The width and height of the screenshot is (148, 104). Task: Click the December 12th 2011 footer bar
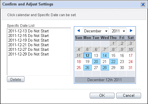pyautogui.click(x=105, y=80)
